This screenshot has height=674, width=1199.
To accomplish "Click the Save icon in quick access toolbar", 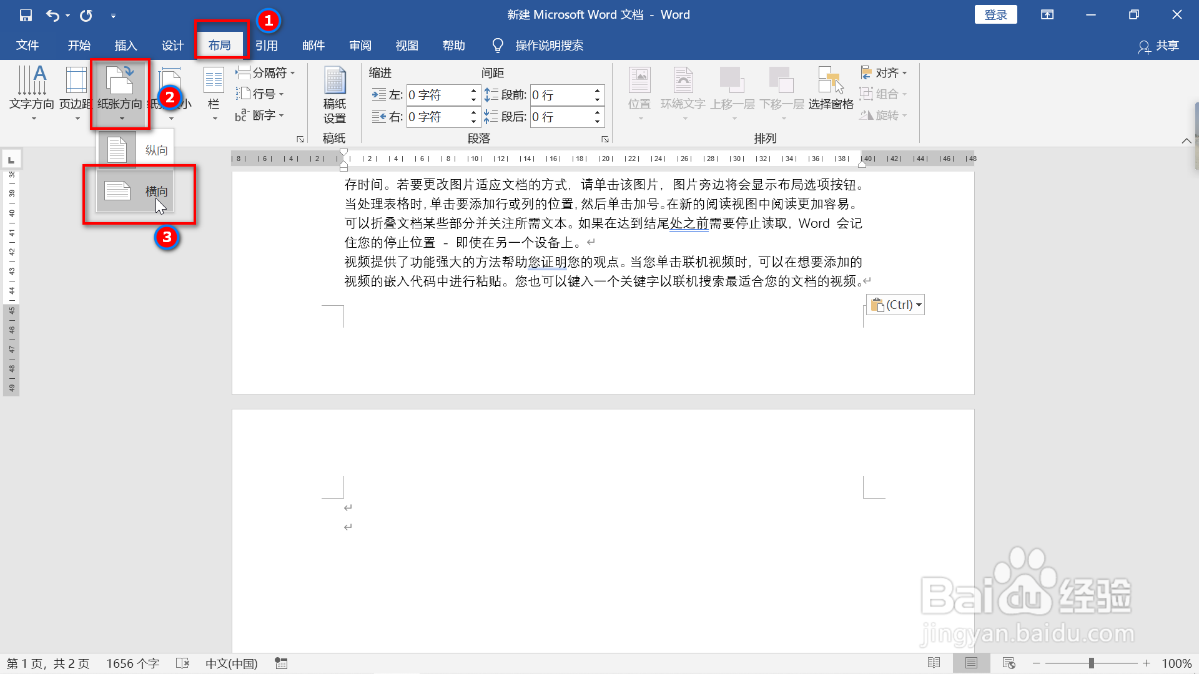I will 26,15.
